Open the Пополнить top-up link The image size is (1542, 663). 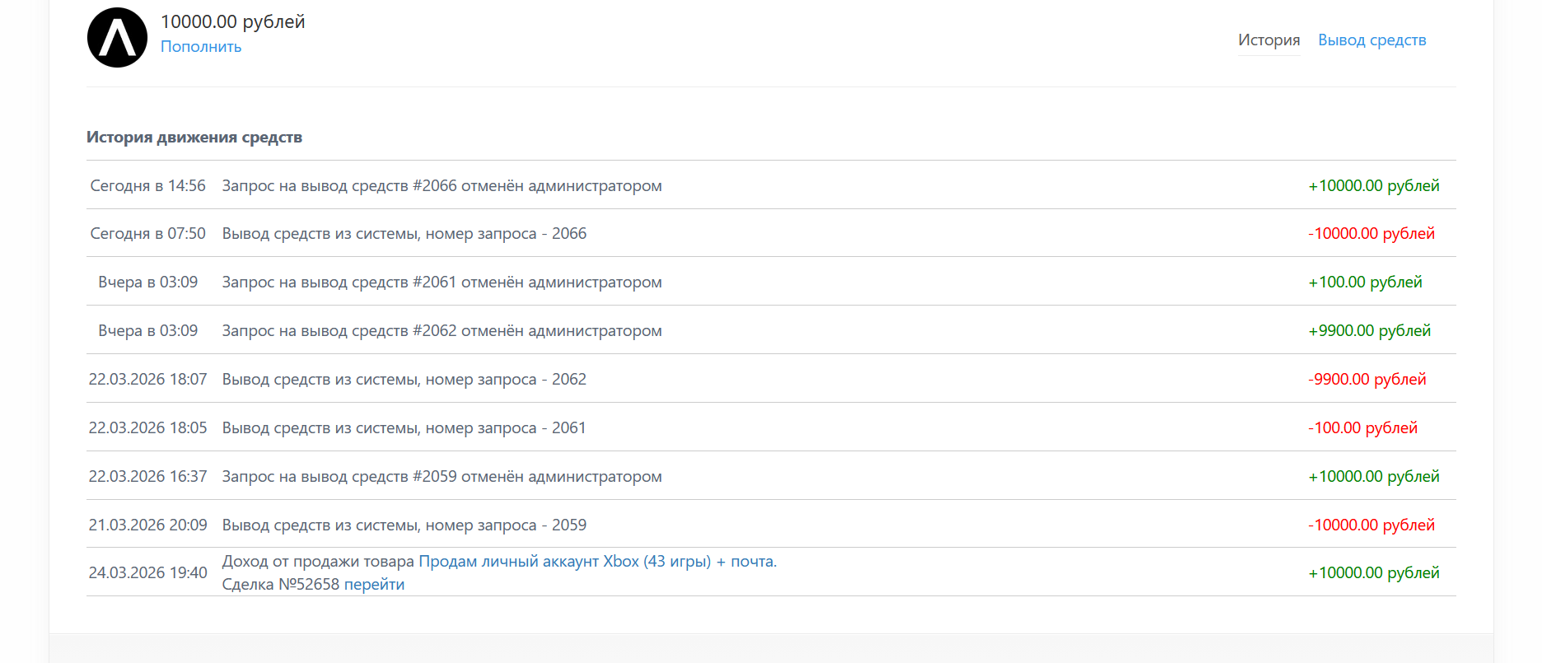coord(201,47)
